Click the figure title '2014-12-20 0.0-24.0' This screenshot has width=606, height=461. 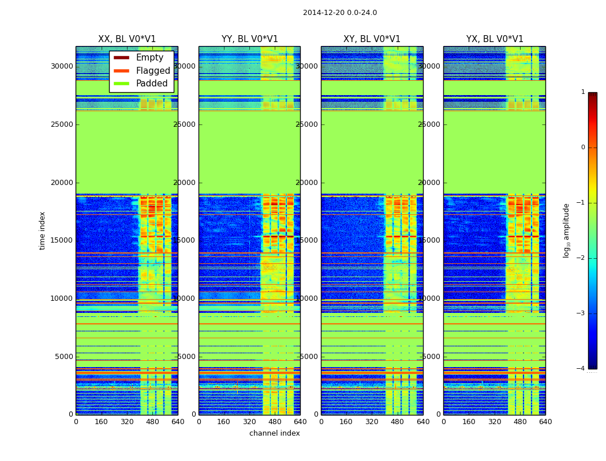coord(340,13)
